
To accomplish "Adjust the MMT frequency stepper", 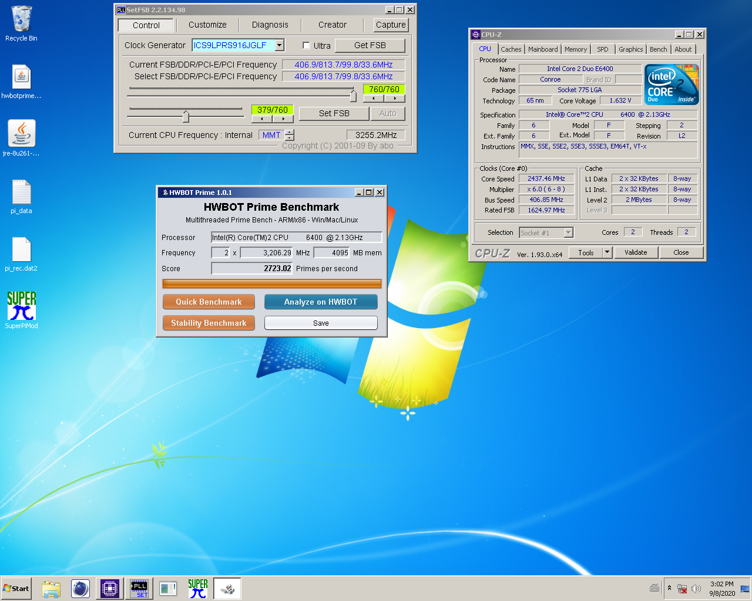I will point(289,135).
